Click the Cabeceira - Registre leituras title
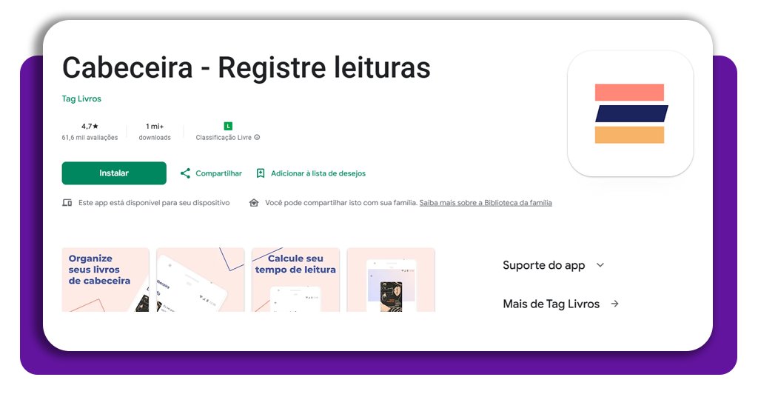Viewport: 758px width, 397px height. [246, 67]
